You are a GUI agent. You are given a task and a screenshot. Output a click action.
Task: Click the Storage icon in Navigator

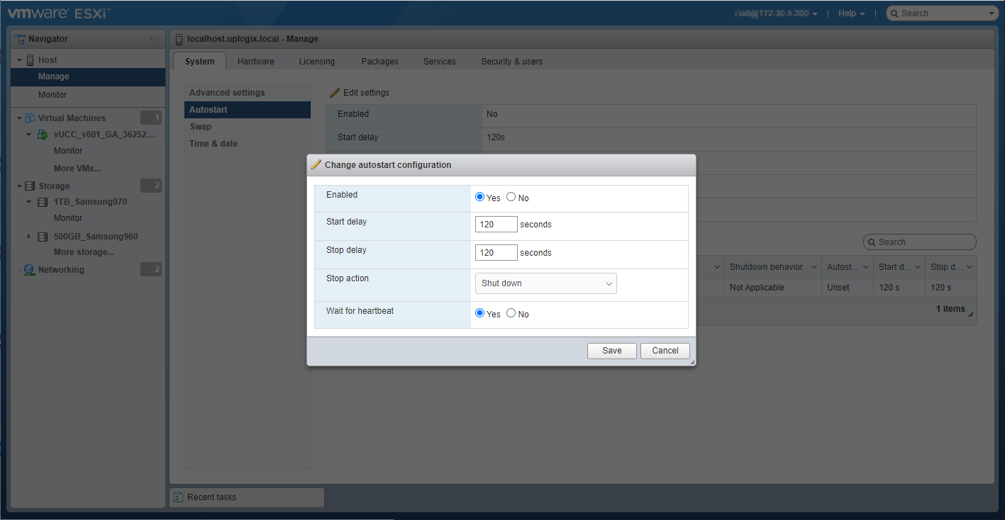tap(30, 186)
